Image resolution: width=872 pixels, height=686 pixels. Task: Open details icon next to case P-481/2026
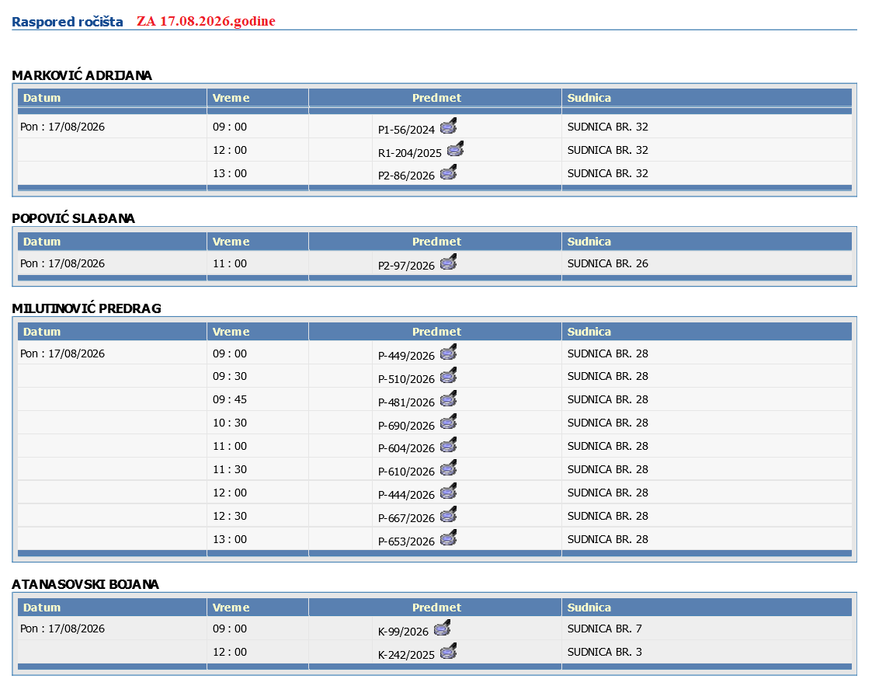pos(448,399)
